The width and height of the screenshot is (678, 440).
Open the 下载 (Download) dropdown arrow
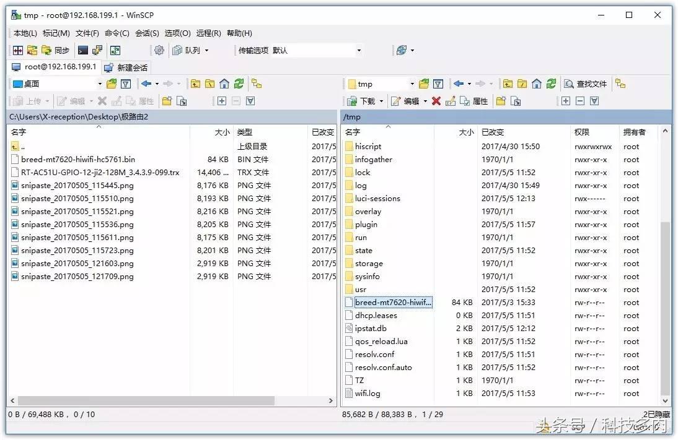[x=382, y=100]
